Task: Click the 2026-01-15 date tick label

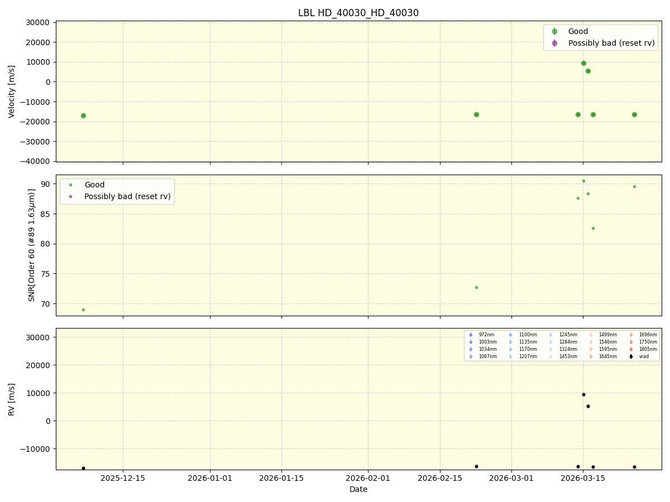Action: (x=281, y=478)
